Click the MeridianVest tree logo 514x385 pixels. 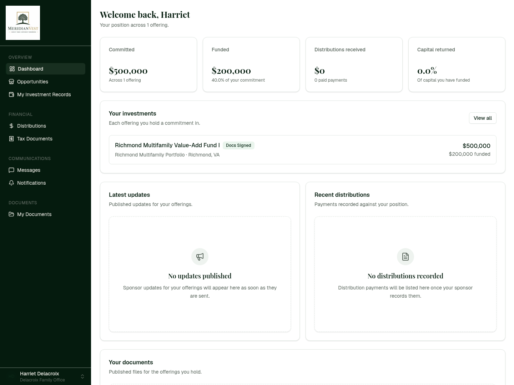pos(23,23)
